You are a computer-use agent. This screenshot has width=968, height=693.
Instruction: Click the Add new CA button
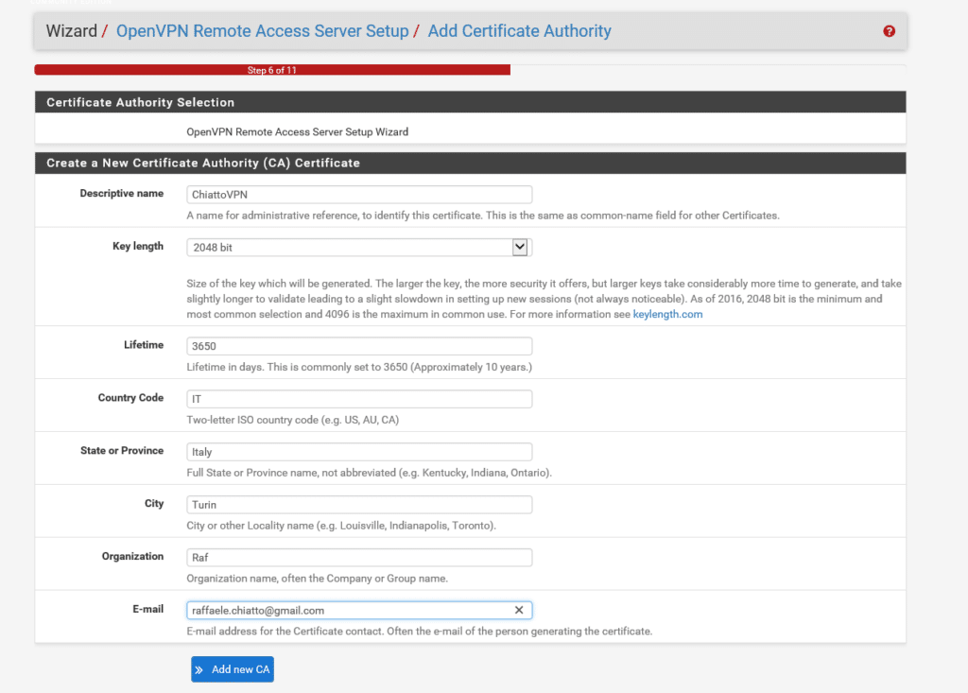(233, 669)
